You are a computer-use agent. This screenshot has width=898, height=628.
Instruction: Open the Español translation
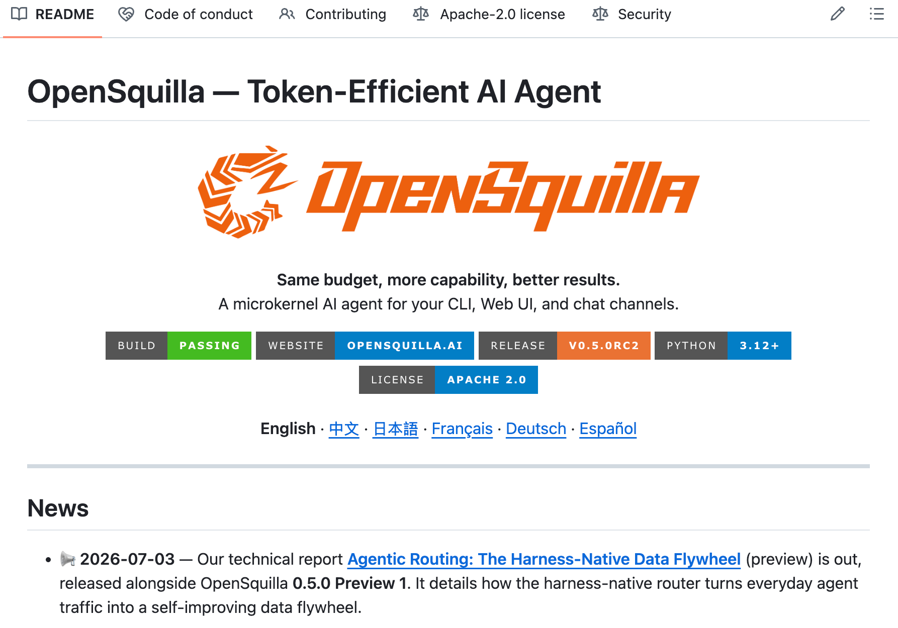(x=608, y=429)
